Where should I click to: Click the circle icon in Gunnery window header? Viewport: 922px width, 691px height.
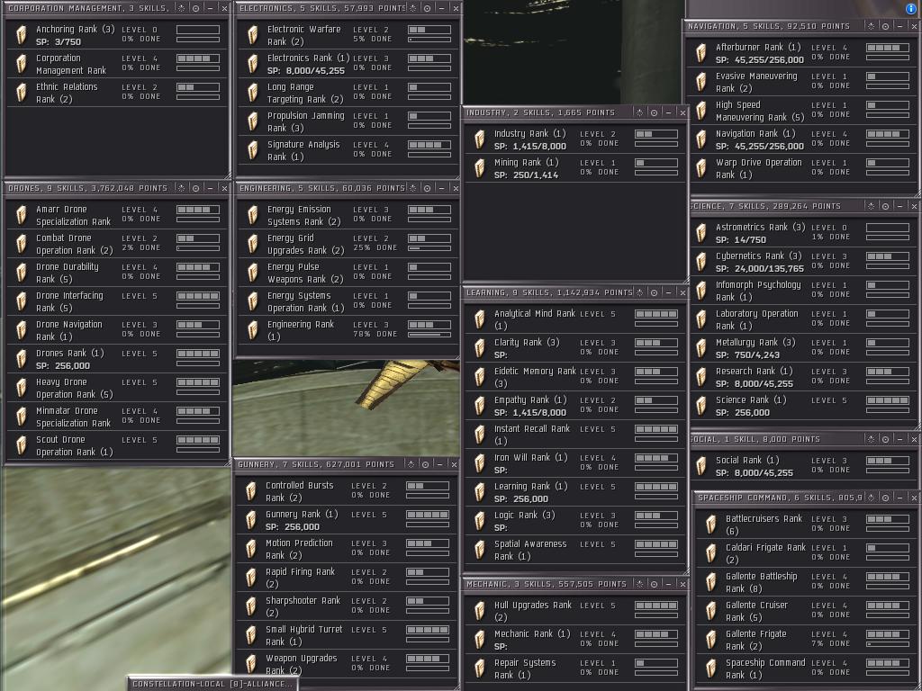[x=426, y=464]
